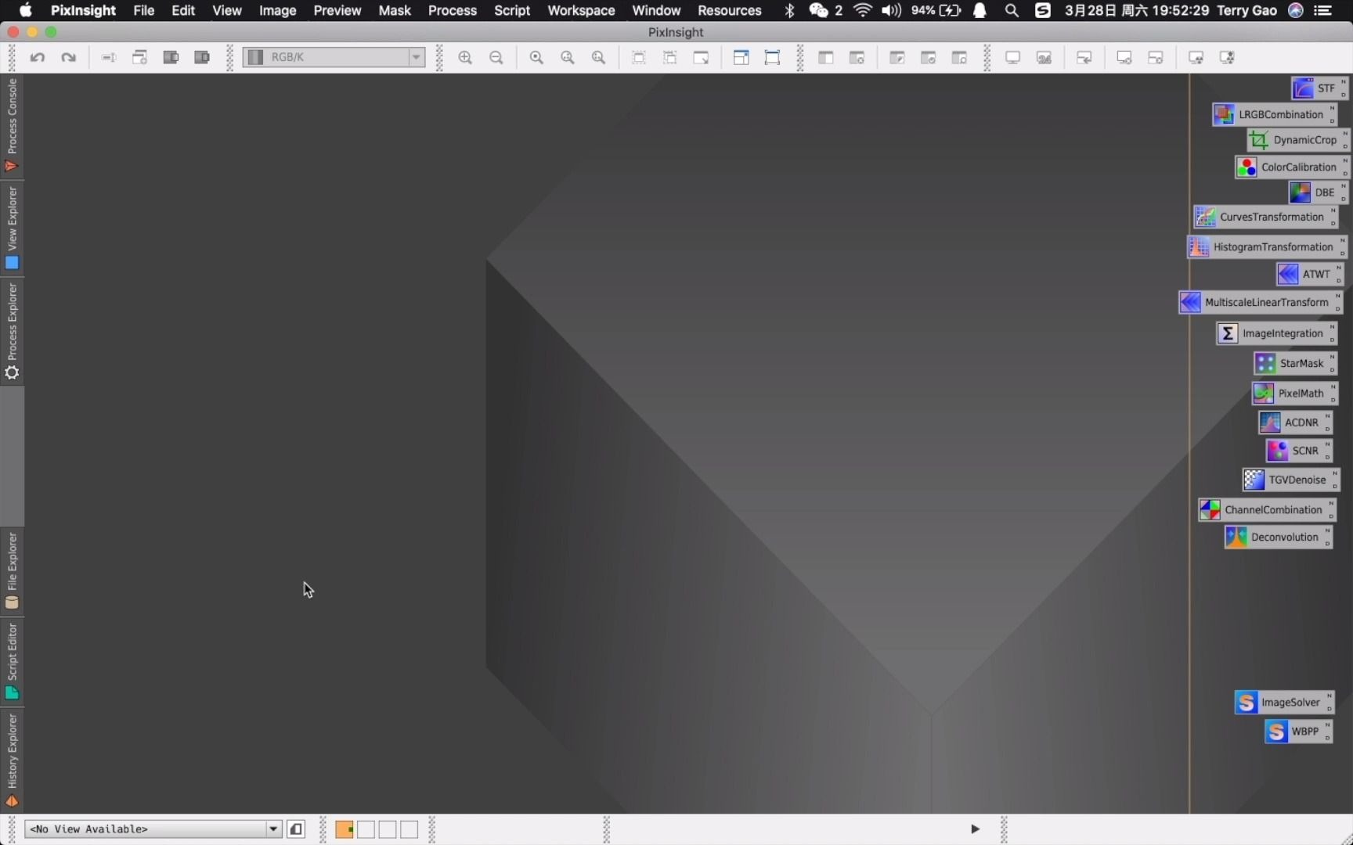Click the Zoom to Fit magnifier icon
The height and width of the screenshot is (845, 1353).
(x=568, y=57)
